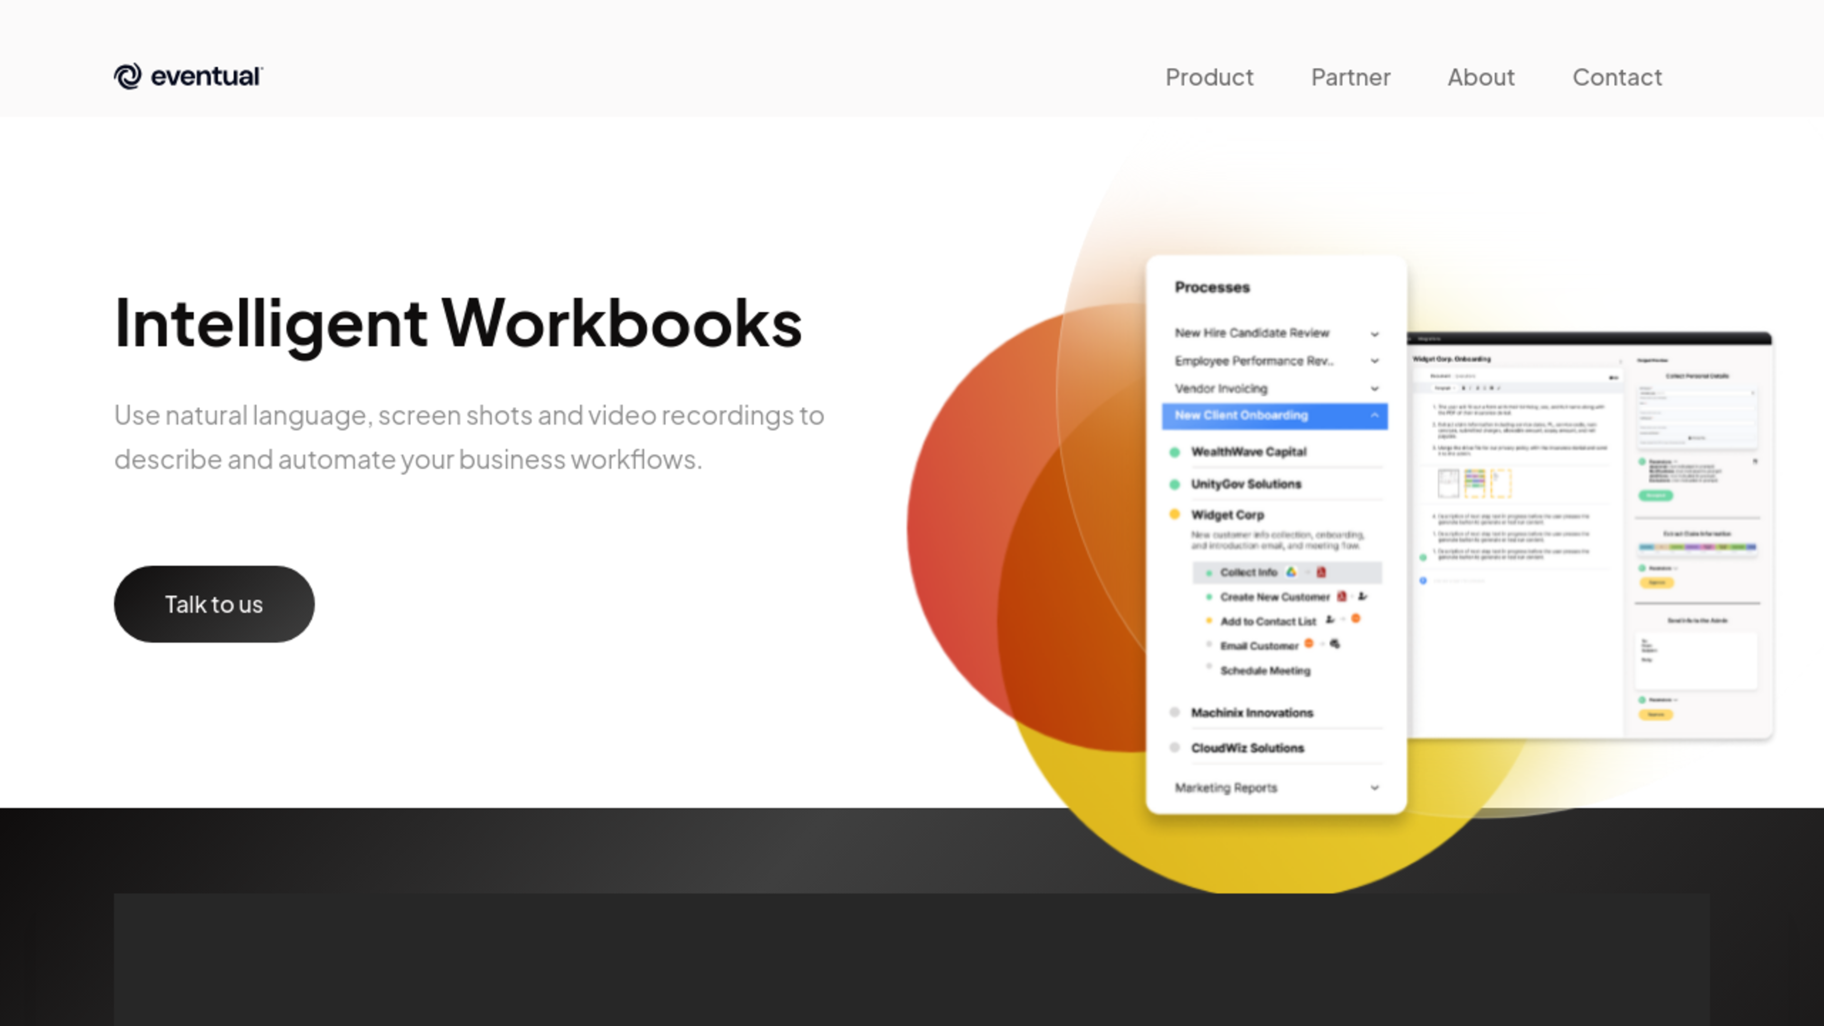Click red PDF icon on Collect Info row

tap(1321, 572)
